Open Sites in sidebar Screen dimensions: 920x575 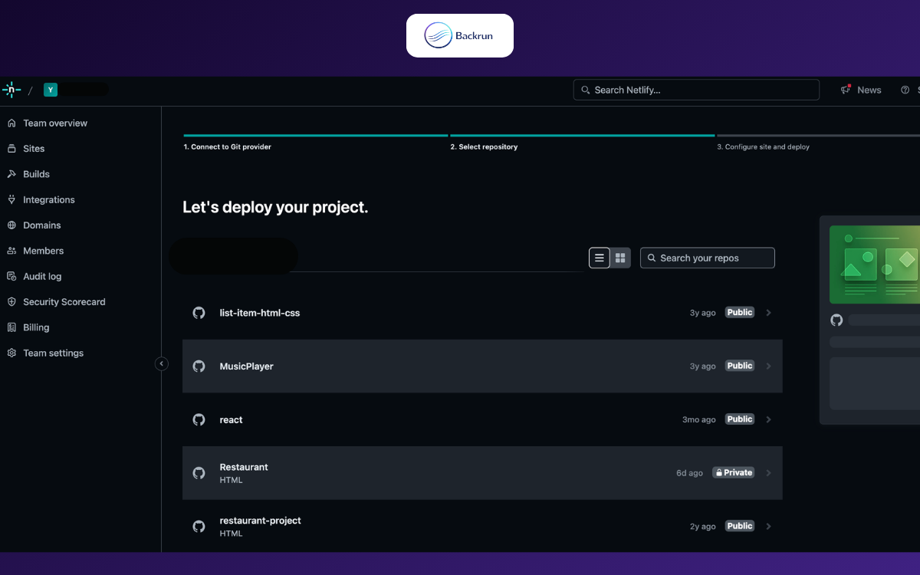34,149
